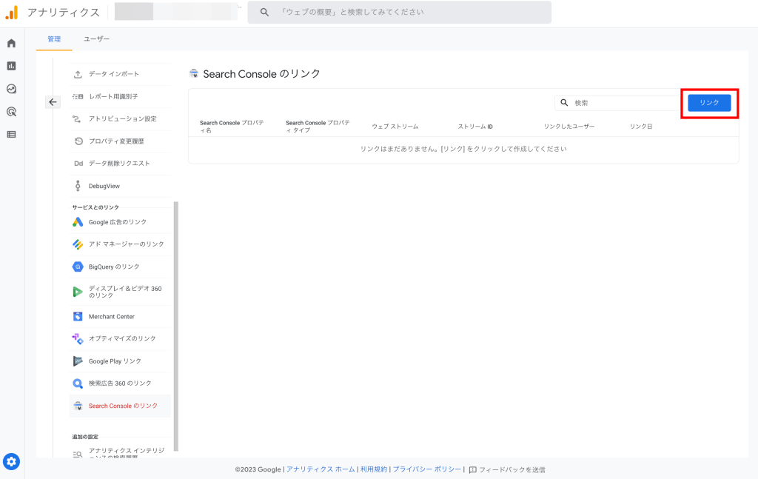Image resolution: width=758 pixels, height=479 pixels.
Task: Open プライバシー ポリシー footer link
Action: pyautogui.click(x=427, y=469)
